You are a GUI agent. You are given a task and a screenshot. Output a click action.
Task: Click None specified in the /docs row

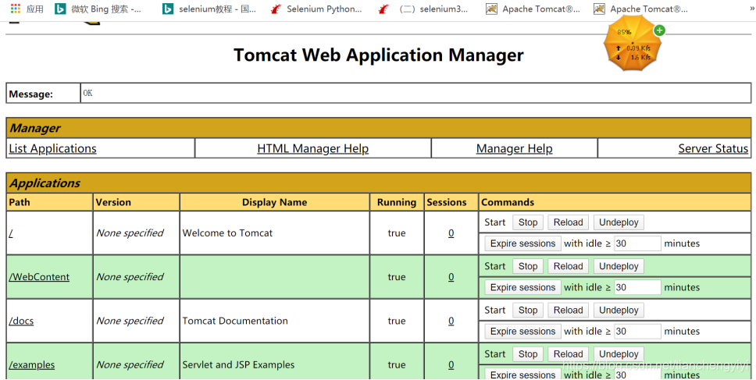point(130,321)
